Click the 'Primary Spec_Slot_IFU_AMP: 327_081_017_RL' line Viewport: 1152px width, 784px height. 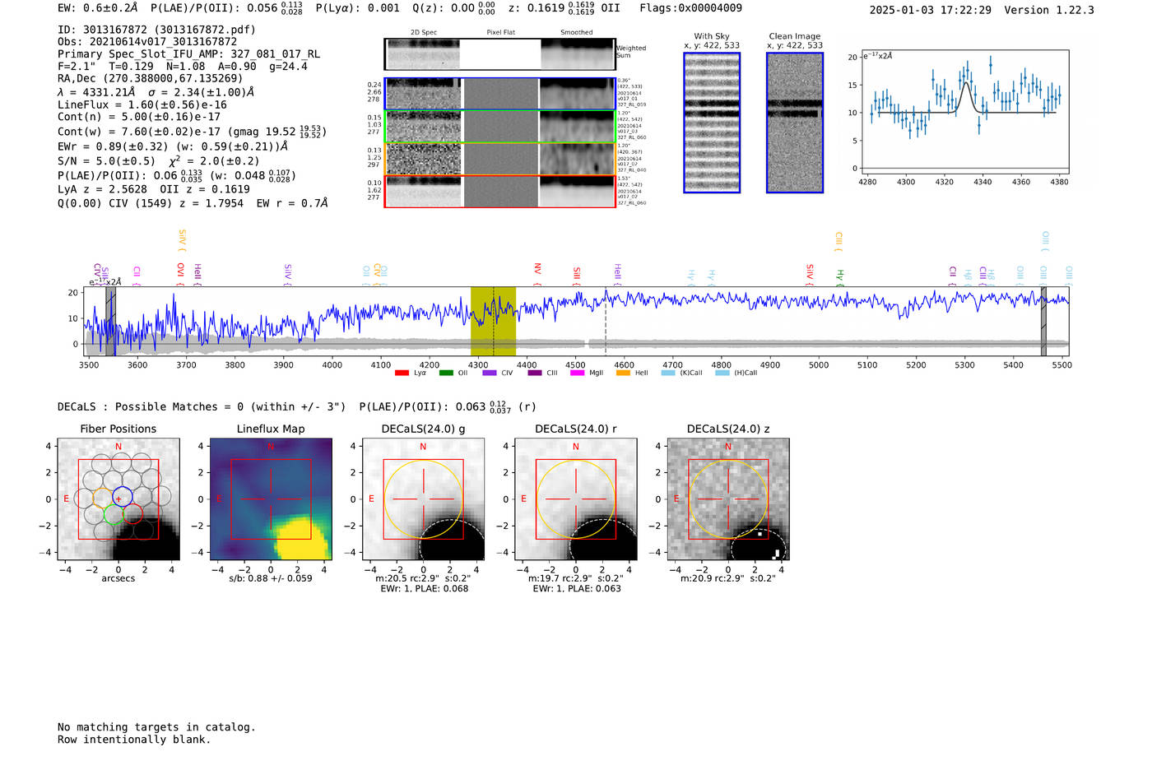188,53
